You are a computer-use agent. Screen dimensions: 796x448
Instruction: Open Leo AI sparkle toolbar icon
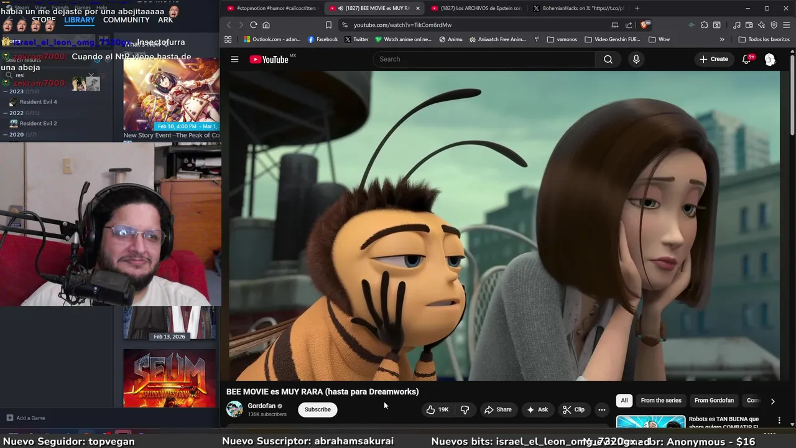[761, 25]
